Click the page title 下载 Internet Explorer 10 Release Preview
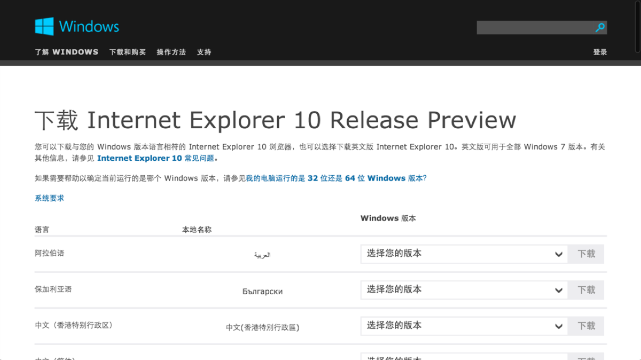Screen dimensions: 641x360 point(275,120)
